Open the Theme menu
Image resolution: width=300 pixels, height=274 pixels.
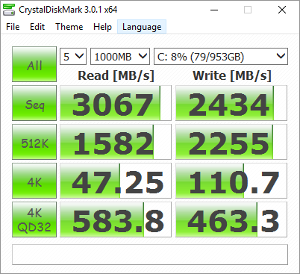(x=69, y=27)
